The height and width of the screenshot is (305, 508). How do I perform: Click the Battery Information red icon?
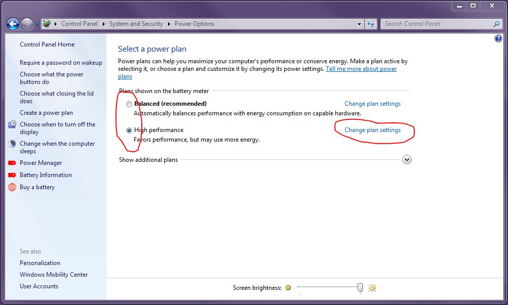pyautogui.click(x=12, y=175)
